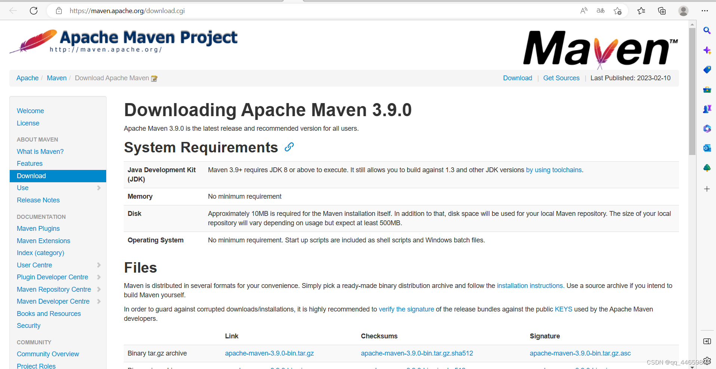Open What is Maven? in the sidebar
Image resolution: width=716 pixels, height=369 pixels.
coord(40,152)
